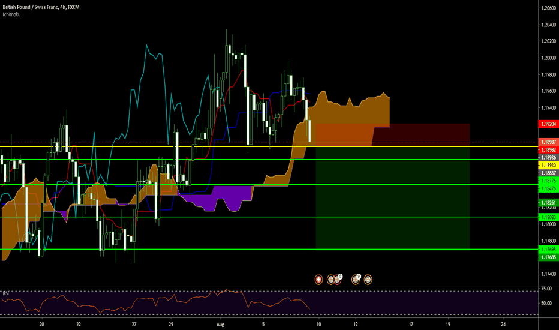Image resolution: width=559 pixels, height=330 pixels.
Task: Click the British Pound / Swiss Franc chart title
Action: (41, 7)
